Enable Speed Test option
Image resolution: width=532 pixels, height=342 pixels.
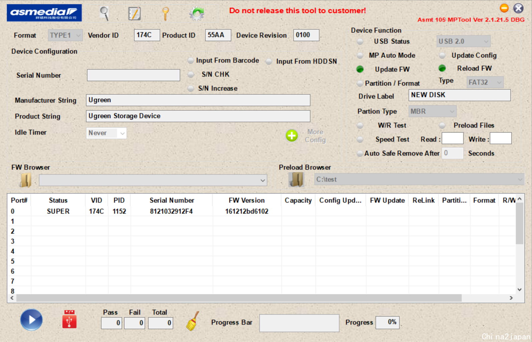pos(360,139)
